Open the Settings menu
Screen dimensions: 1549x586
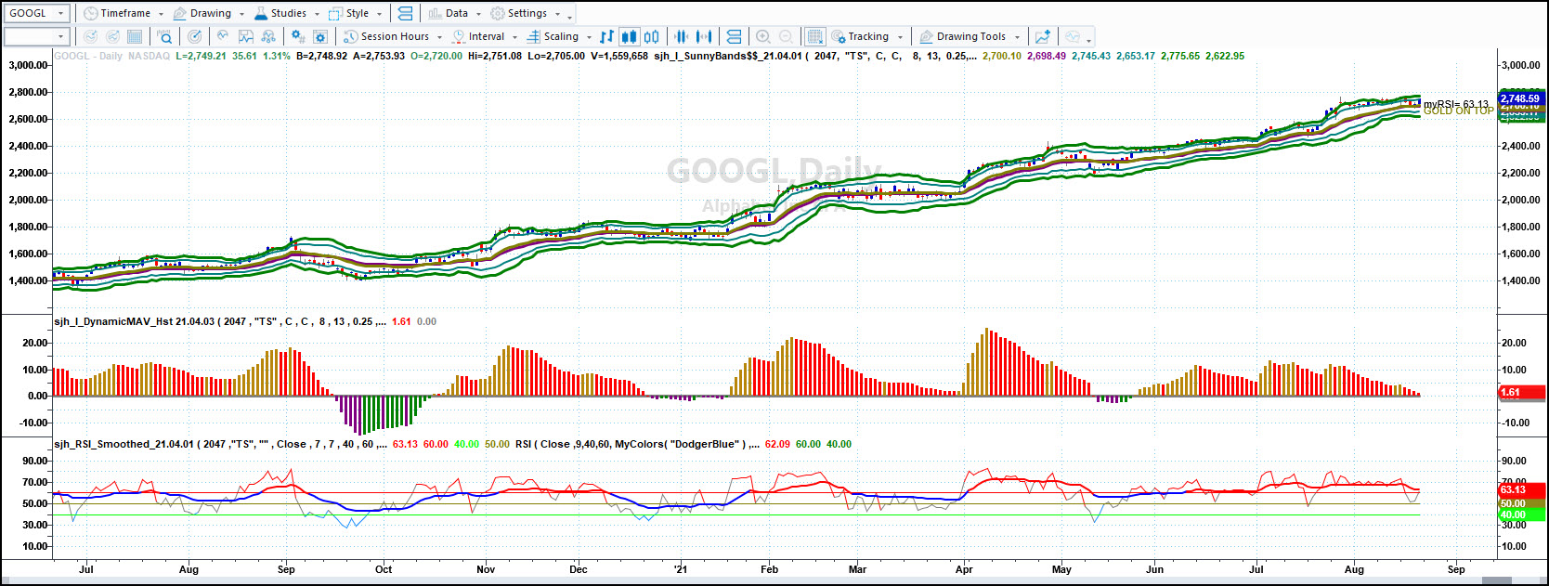tap(519, 13)
